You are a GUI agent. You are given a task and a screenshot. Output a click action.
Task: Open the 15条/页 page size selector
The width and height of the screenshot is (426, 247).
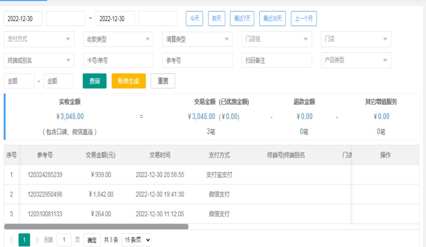coord(137,240)
